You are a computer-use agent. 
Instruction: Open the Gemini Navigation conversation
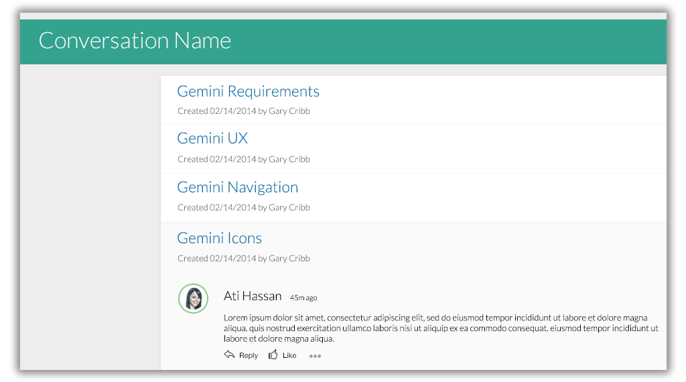237,187
